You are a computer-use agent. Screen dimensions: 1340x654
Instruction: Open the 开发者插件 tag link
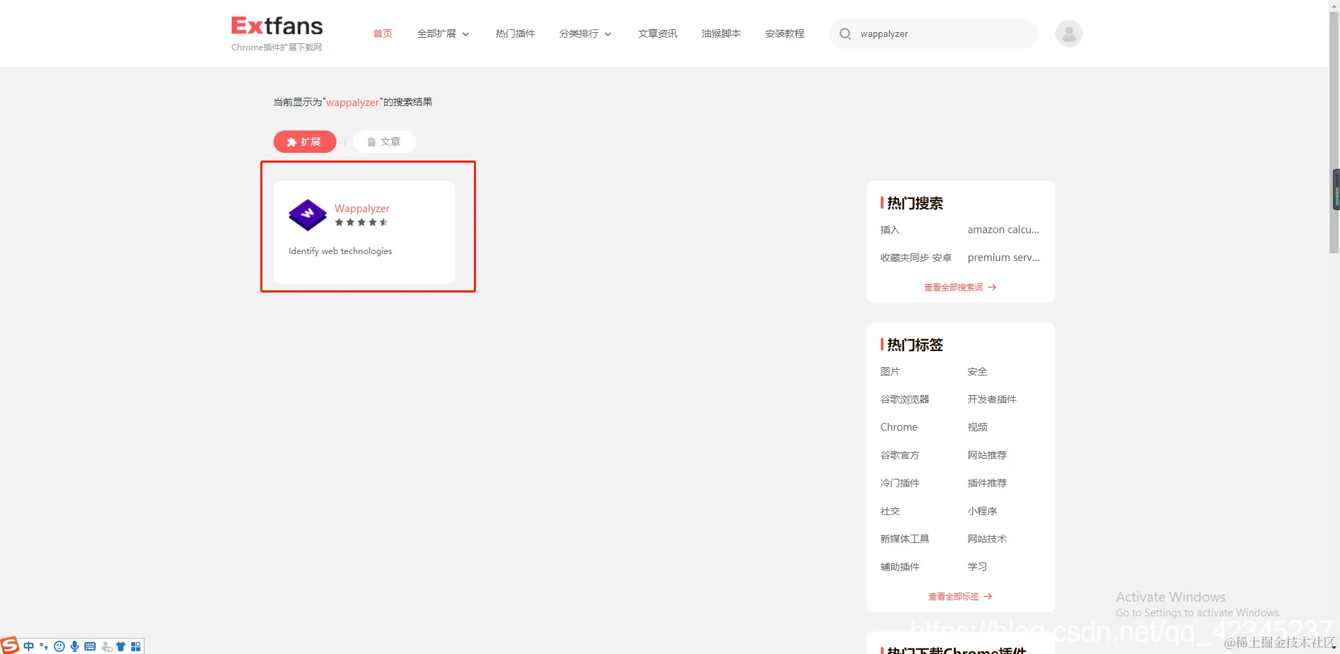click(992, 399)
